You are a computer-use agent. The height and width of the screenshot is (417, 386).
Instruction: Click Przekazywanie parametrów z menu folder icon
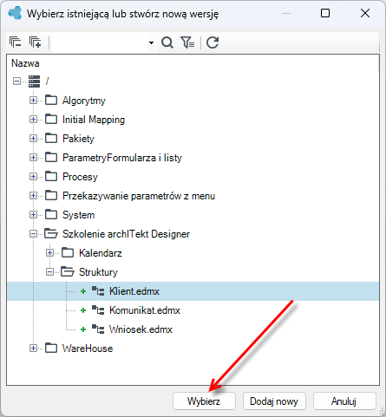tap(51, 196)
